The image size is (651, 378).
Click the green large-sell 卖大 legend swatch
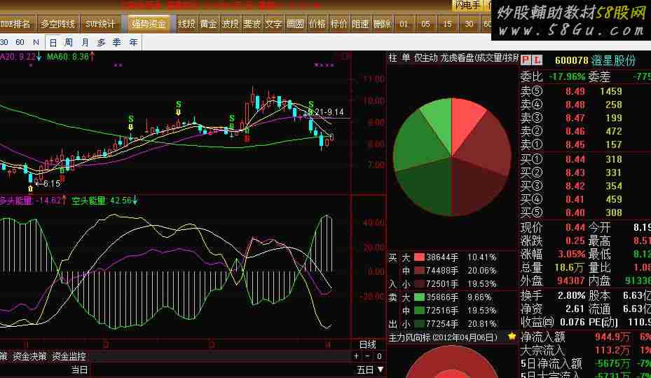[419, 297]
